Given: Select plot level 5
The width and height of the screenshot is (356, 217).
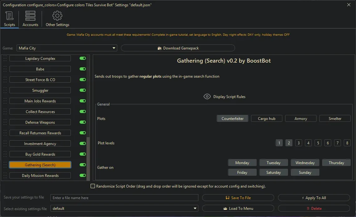Looking at the screenshot, I should pyautogui.click(x=318, y=142).
